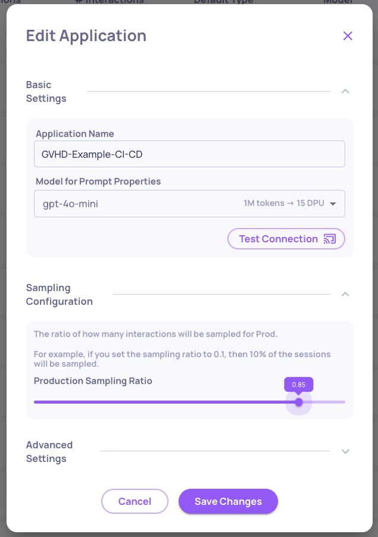Click the Basic Settings heading
Screen dimensions: 378x537
(x=46, y=92)
